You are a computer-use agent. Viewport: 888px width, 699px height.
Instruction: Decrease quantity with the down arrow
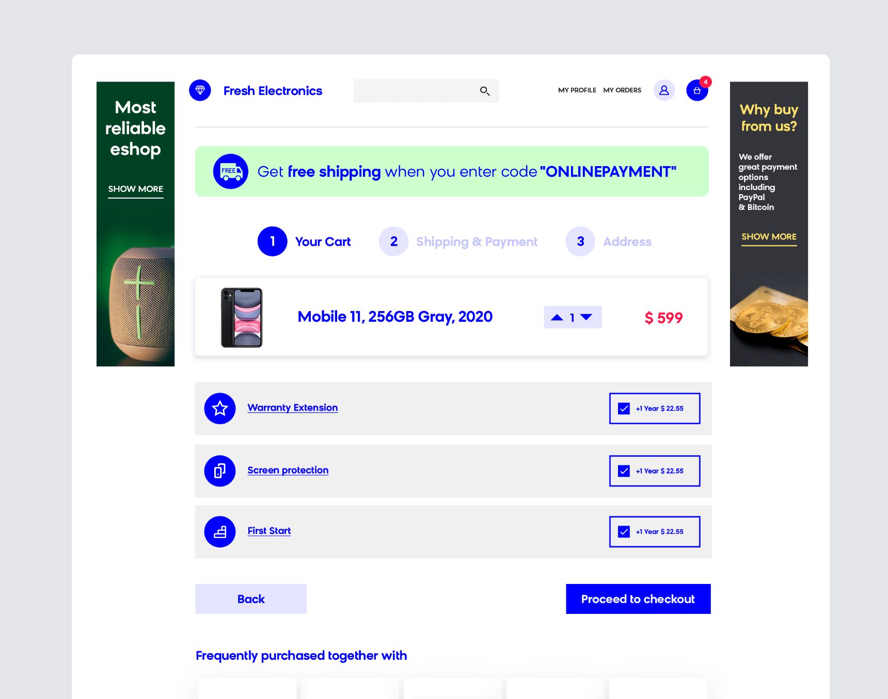(x=586, y=317)
